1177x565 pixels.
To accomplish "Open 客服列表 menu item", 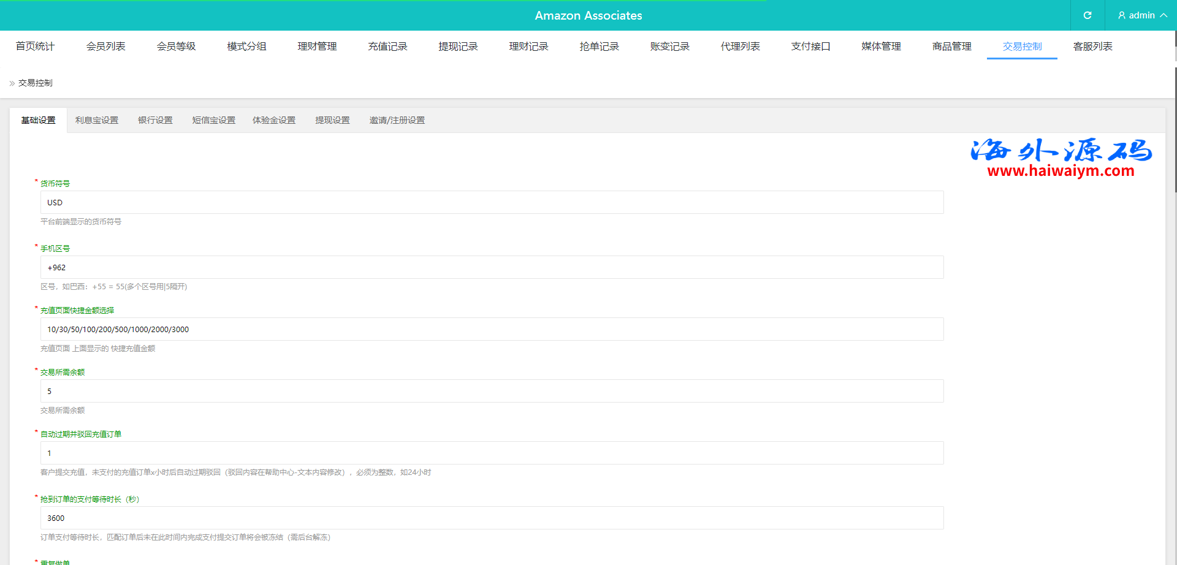I will [x=1092, y=47].
